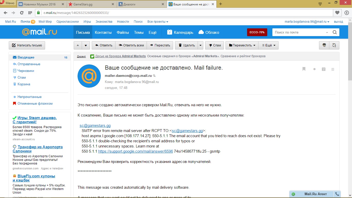Open the Speed Dial grid icon

(x=30, y=13)
